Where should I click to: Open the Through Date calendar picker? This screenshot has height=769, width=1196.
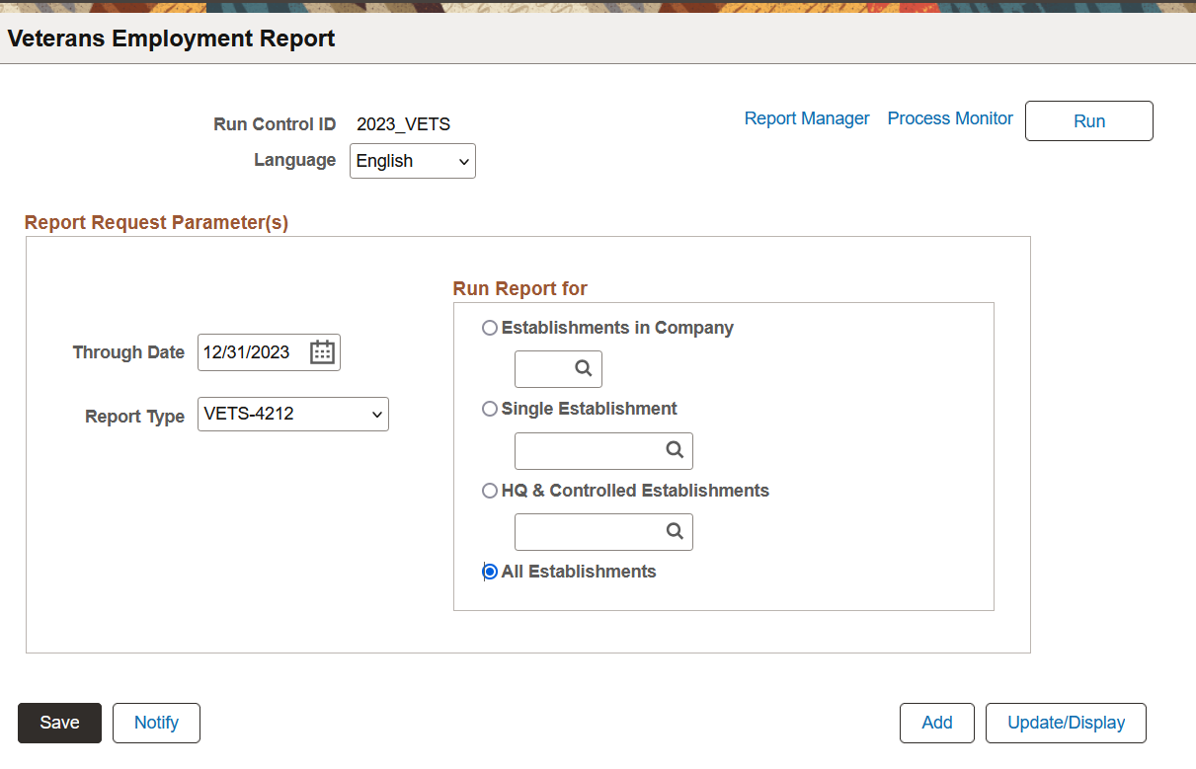point(322,352)
